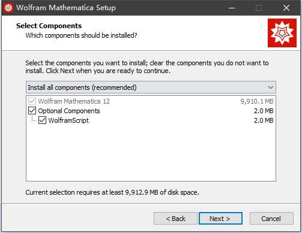Close the setup window with the X icon

[286, 8]
